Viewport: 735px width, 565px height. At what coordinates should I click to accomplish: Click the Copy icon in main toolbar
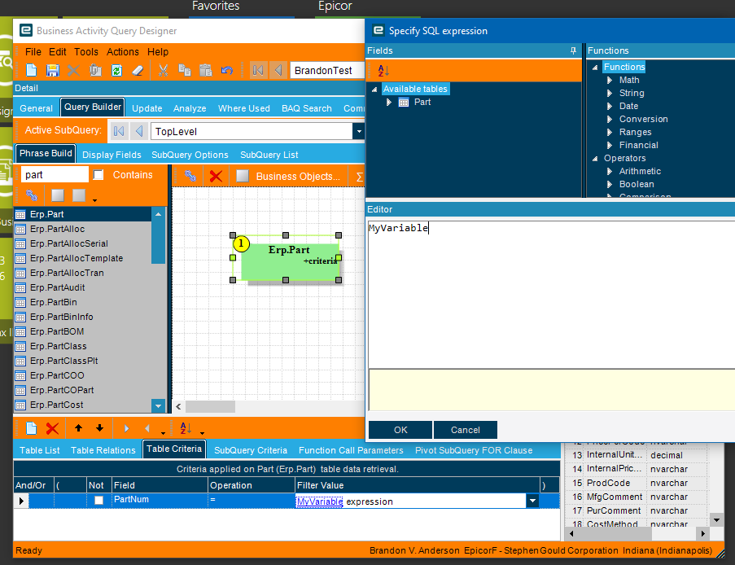click(x=185, y=70)
